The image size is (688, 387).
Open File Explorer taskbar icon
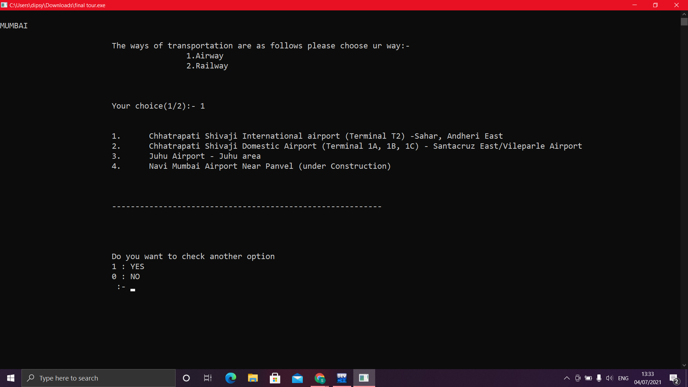point(253,378)
